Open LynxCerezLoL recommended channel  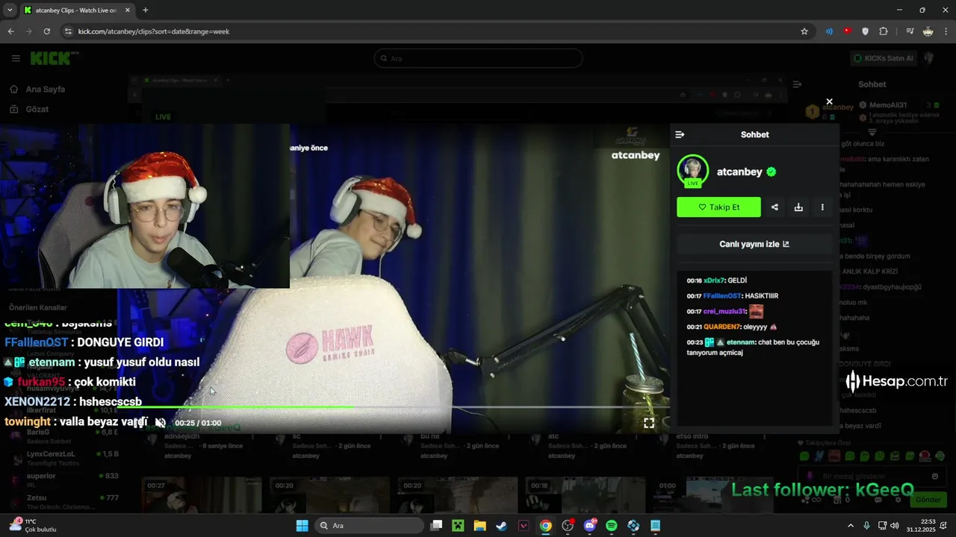tap(63, 458)
